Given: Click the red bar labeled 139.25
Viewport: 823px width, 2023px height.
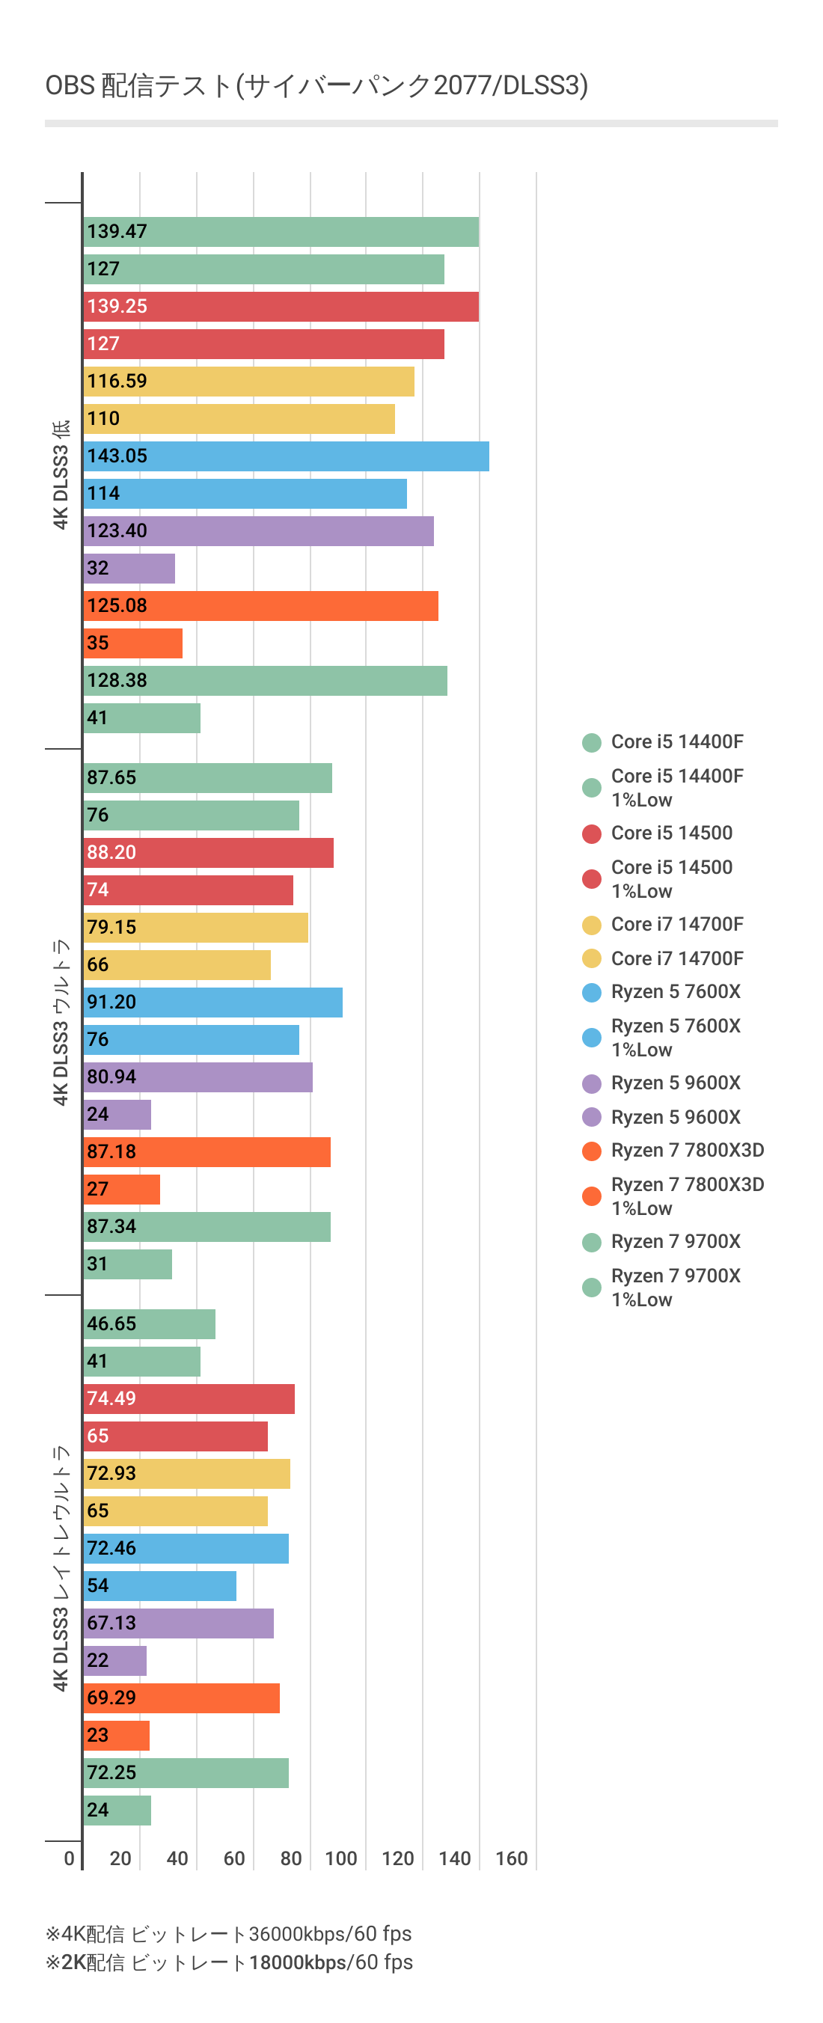Looking at the screenshot, I should (x=281, y=306).
